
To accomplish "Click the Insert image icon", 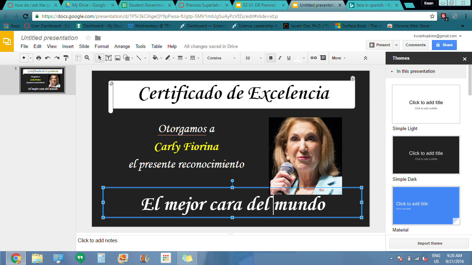I will pos(117,58).
